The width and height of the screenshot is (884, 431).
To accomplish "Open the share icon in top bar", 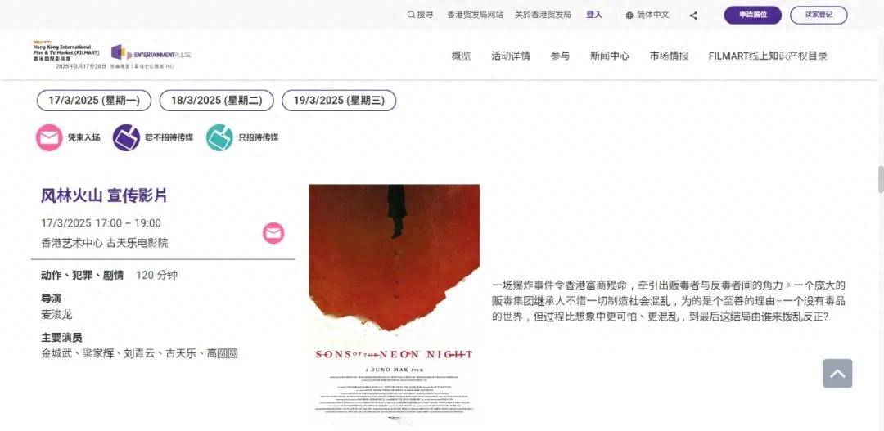I will pos(693,16).
